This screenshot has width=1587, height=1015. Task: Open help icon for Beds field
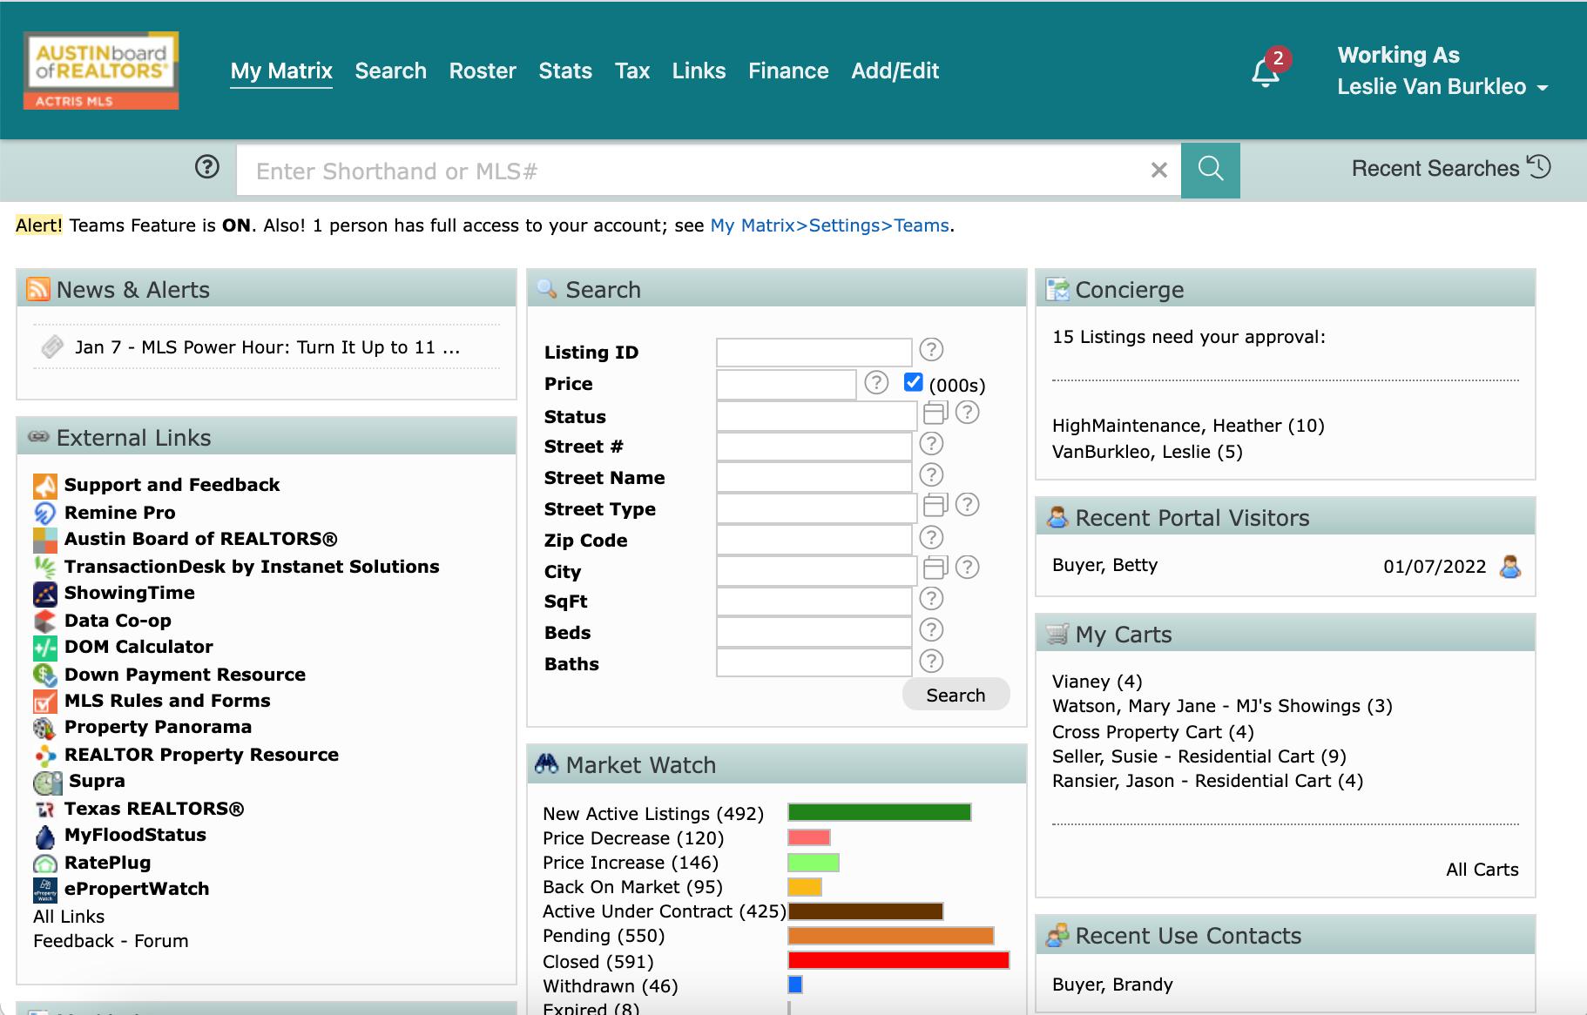931,630
